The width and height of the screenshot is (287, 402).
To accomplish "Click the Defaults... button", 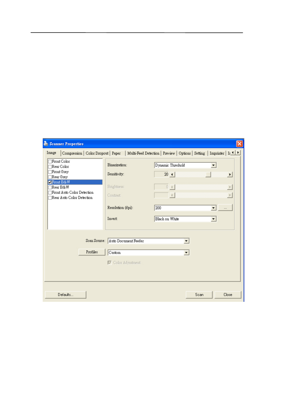I will 66,295.
